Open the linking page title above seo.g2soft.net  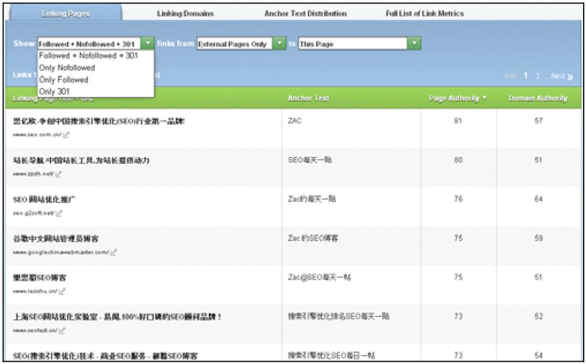[44, 200]
